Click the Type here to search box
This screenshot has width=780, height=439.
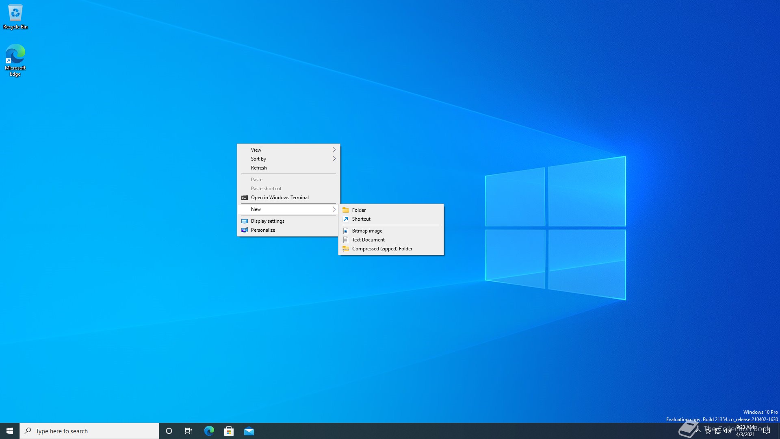(x=89, y=431)
